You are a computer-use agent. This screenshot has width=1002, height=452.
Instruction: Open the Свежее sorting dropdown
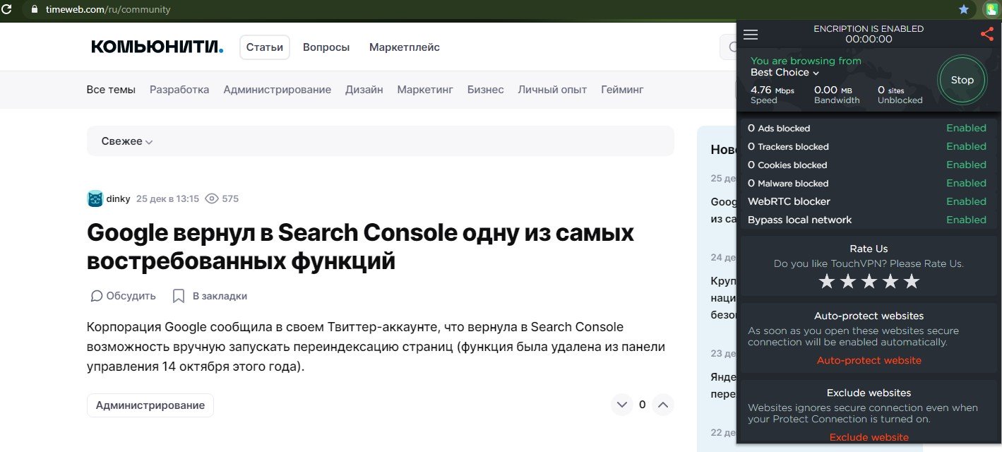(127, 141)
